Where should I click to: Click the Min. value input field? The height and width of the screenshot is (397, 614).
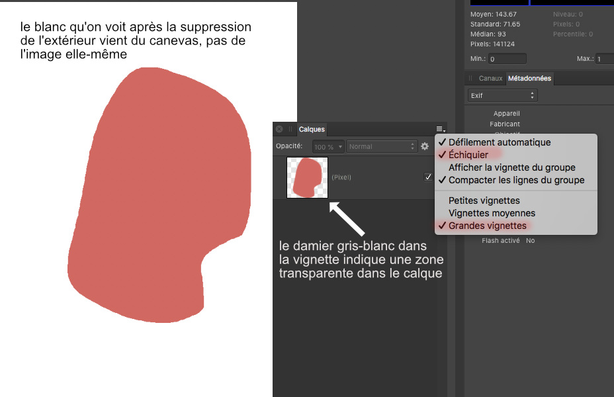507,59
